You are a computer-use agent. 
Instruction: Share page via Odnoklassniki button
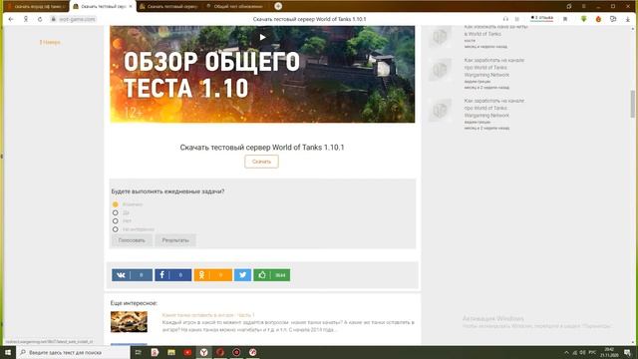[x=212, y=275]
